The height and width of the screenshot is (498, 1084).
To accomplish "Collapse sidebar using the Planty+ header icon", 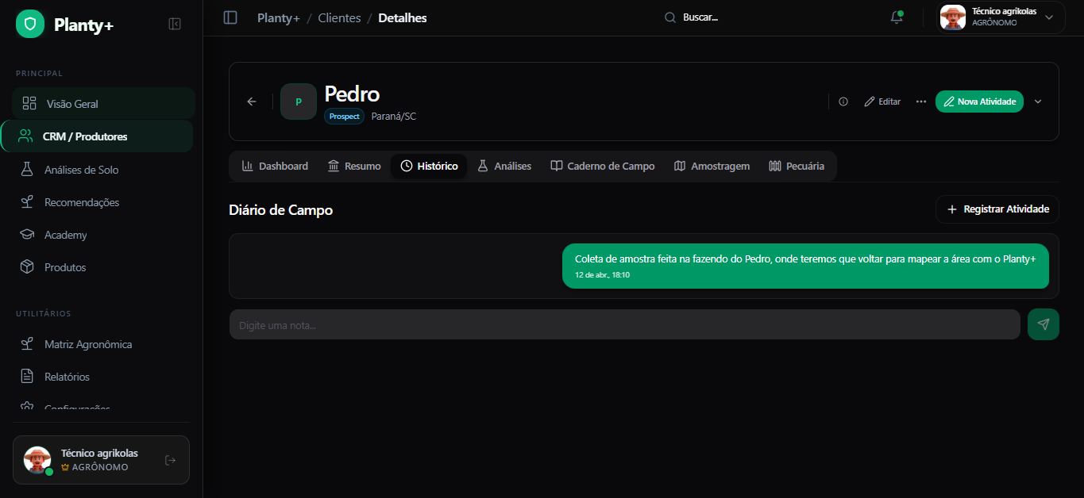I will tap(175, 25).
